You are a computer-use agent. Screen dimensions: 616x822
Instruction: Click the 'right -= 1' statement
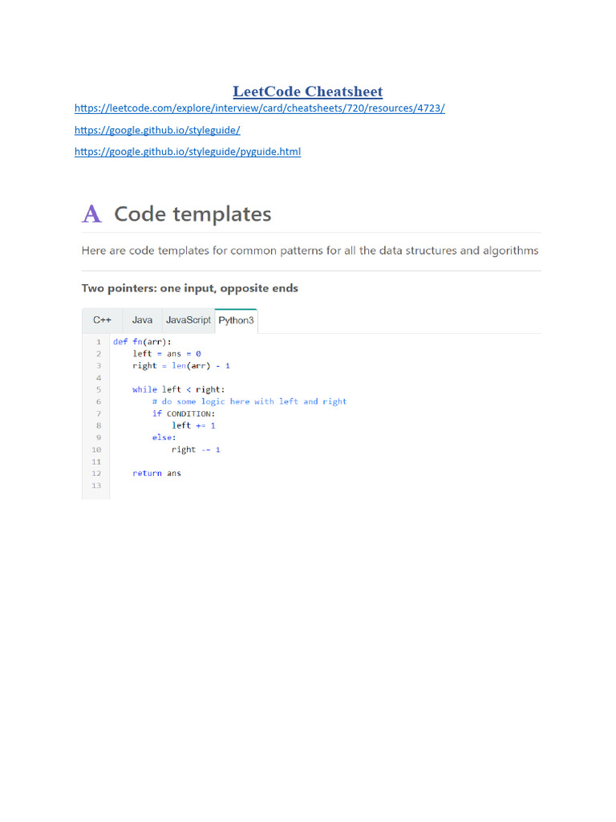[x=196, y=450]
